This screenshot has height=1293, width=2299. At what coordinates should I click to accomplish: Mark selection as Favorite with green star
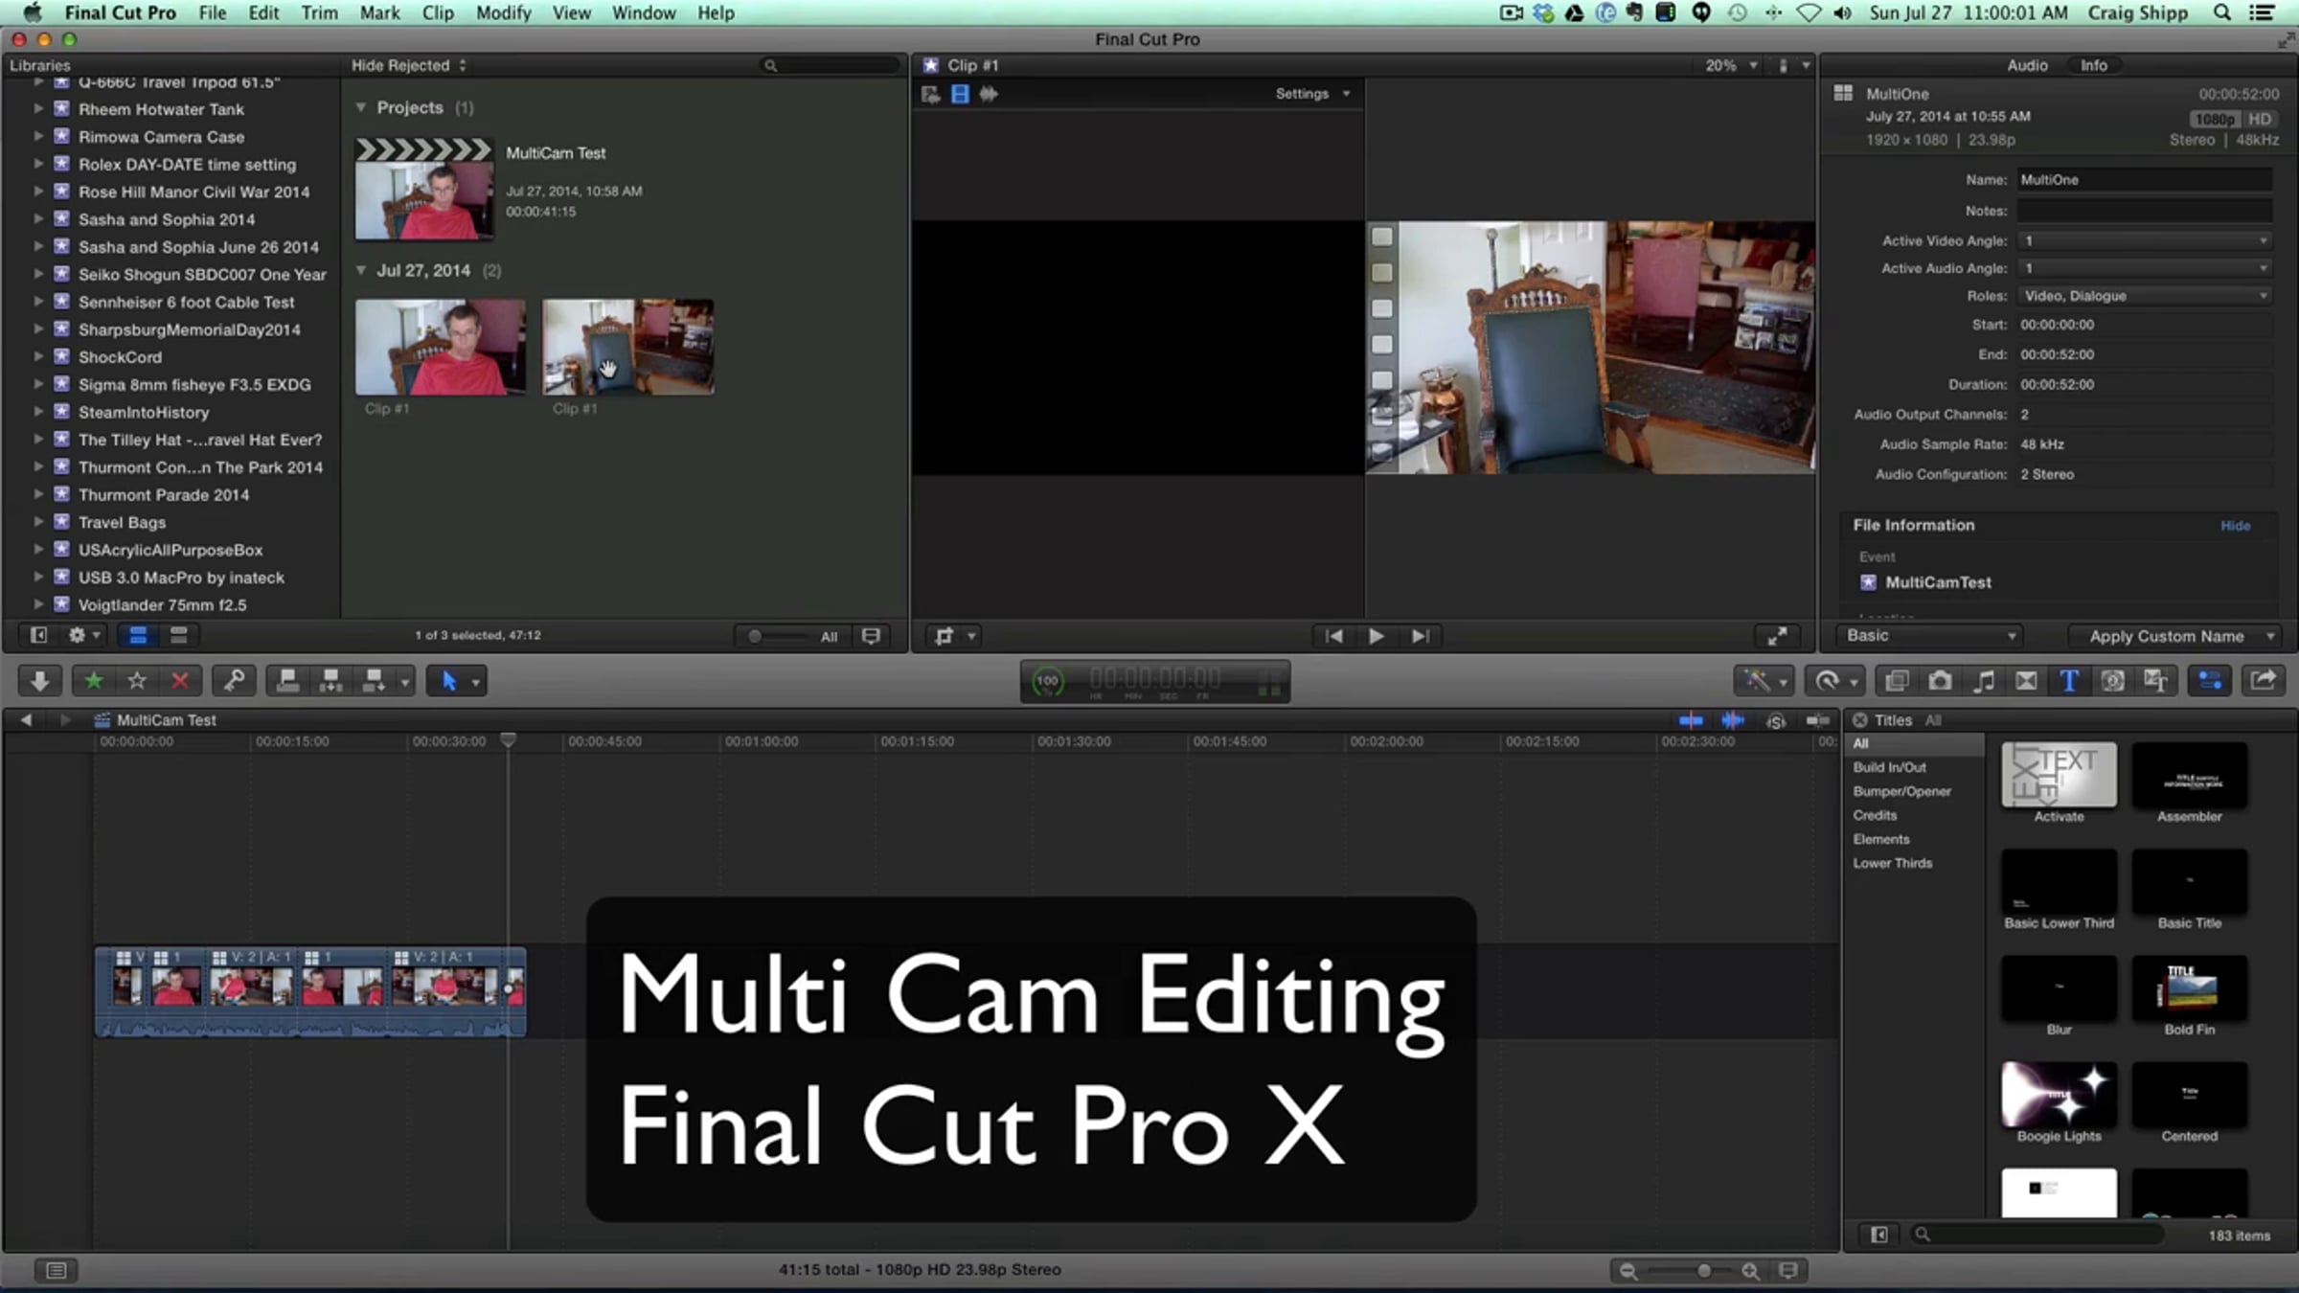[x=93, y=681]
